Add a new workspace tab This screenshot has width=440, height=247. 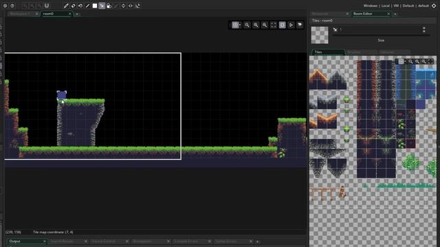[77, 14]
